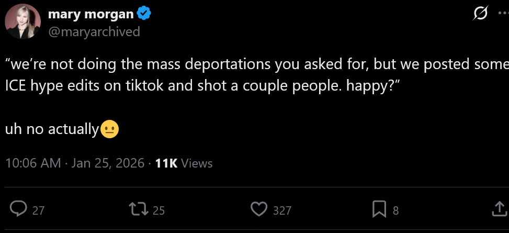Click the reply speech bubble icon
Image resolution: width=509 pixels, height=233 pixels.
[18, 210]
